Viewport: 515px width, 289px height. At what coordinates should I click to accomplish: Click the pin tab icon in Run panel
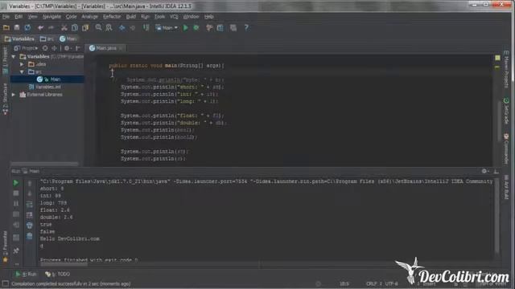[x=16, y=251]
